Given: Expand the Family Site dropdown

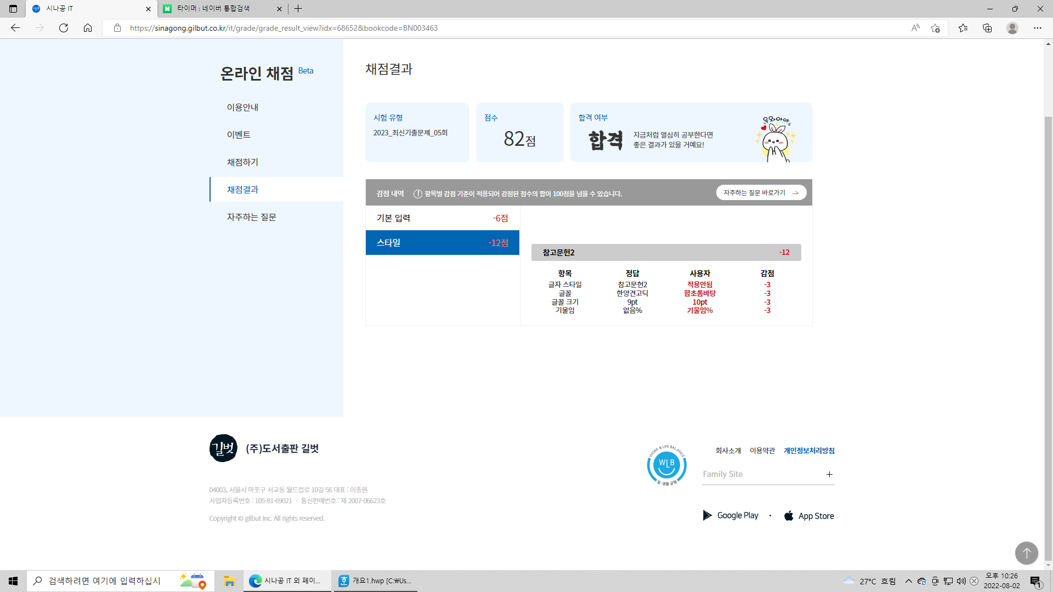Looking at the screenshot, I should pyautogui.click(x=829, y=475).
